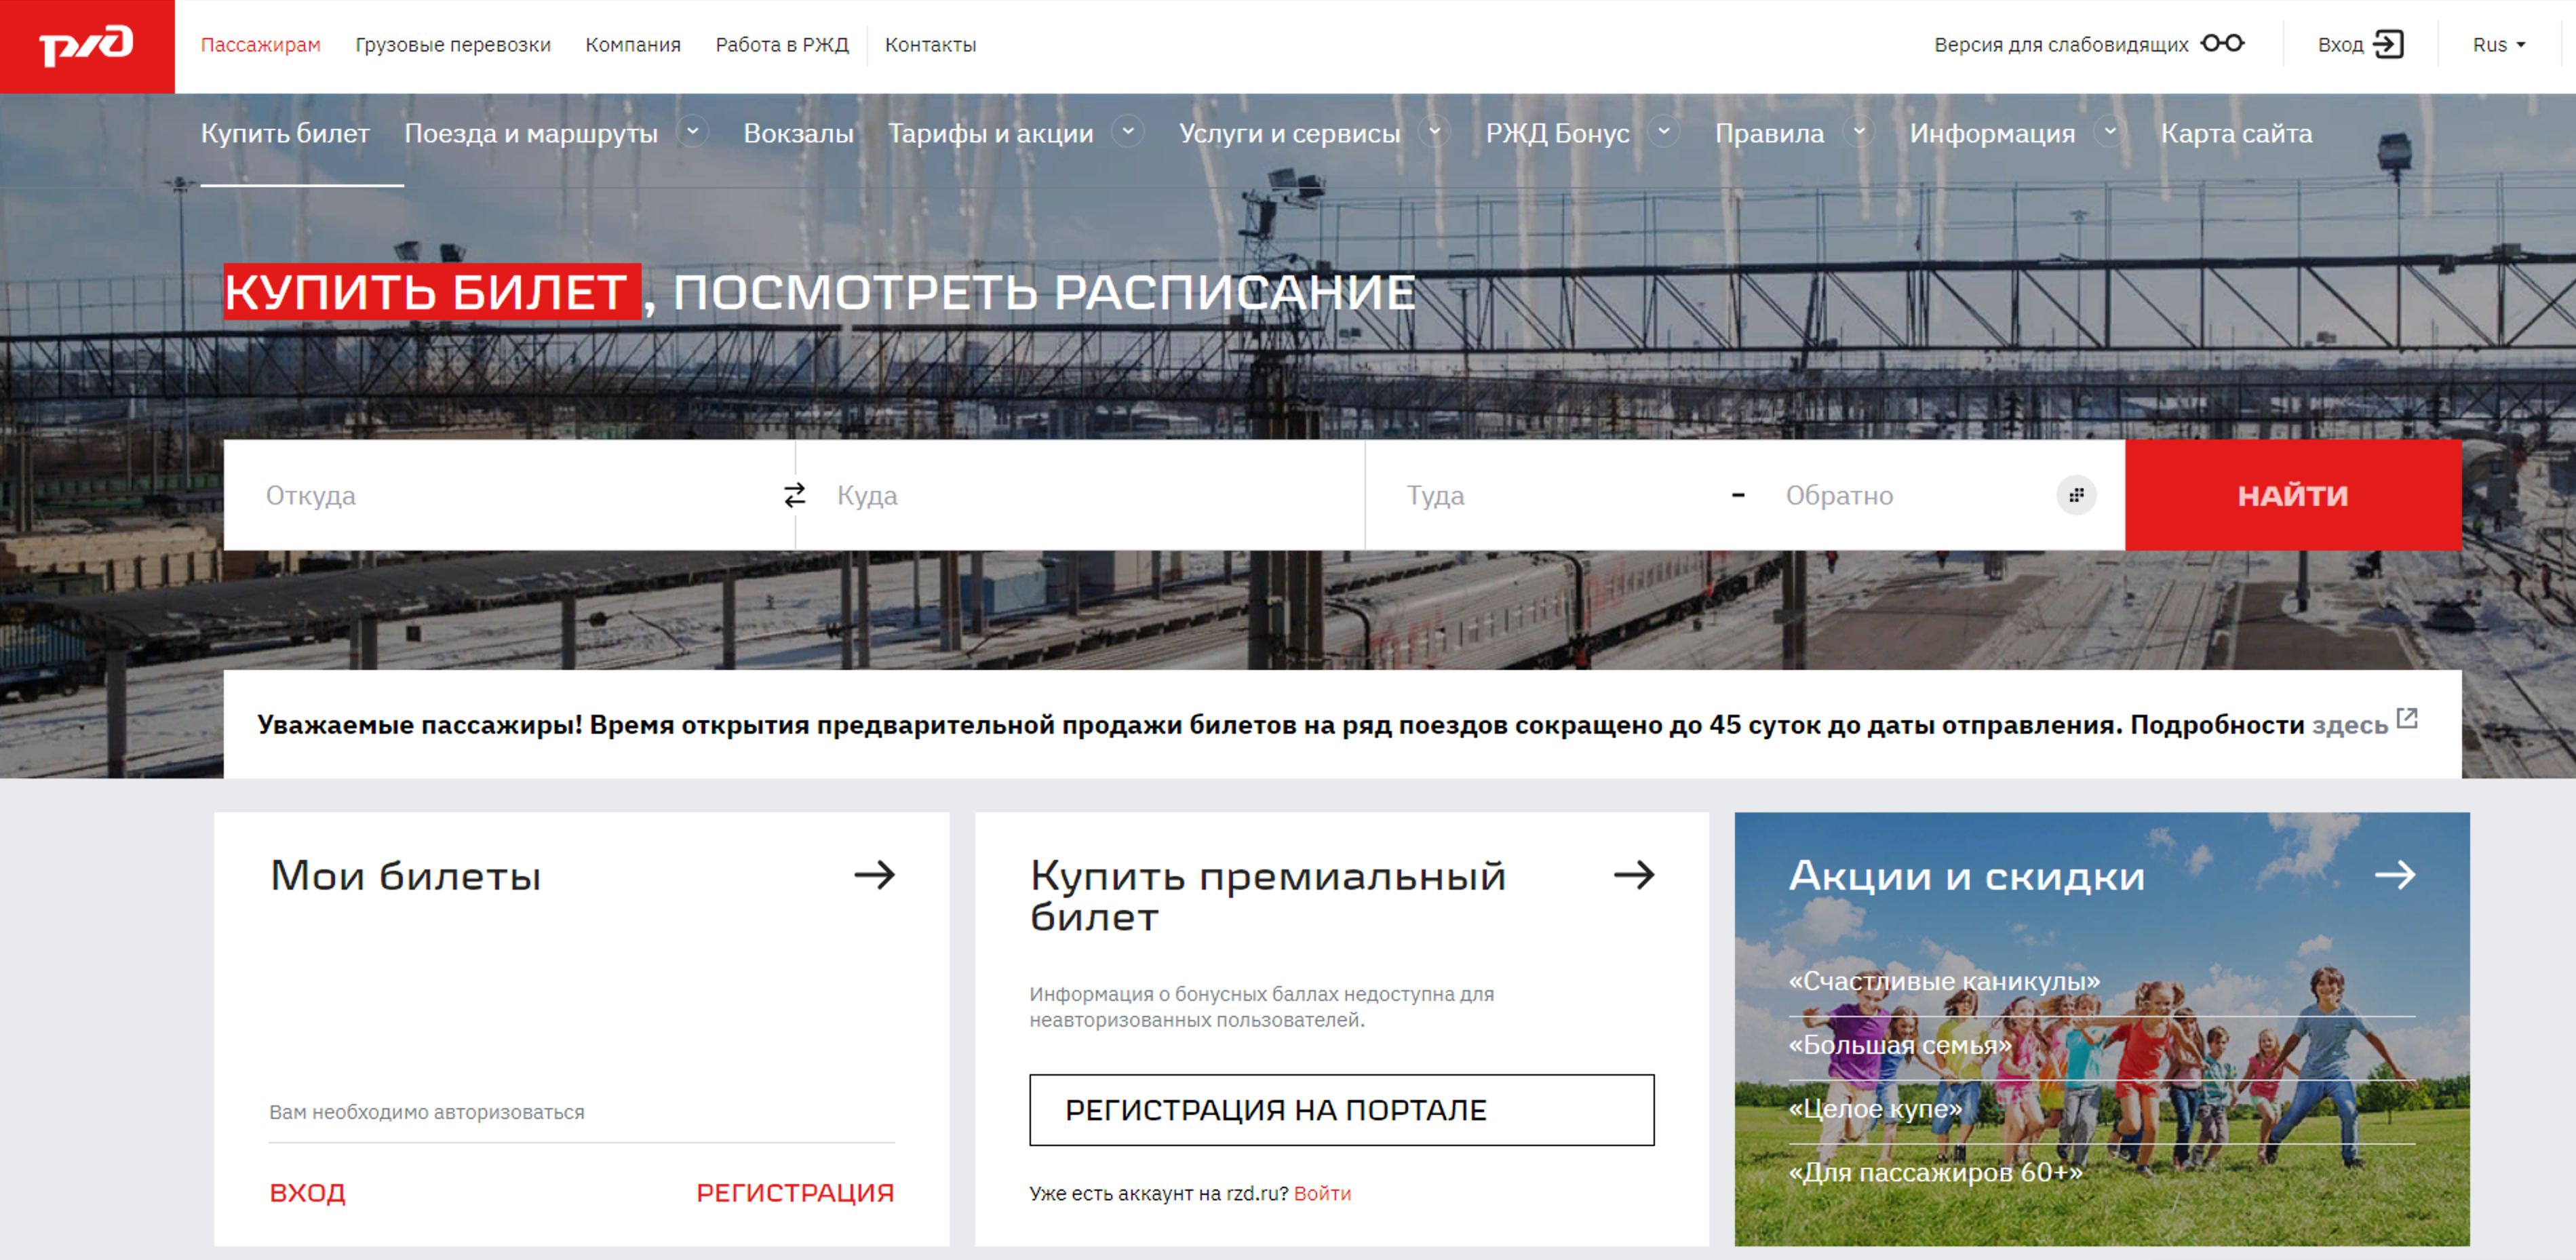This screenshot has height=1260, width=2576.
Task: Click the Мои билеты heading
Action: click(406, 876)
